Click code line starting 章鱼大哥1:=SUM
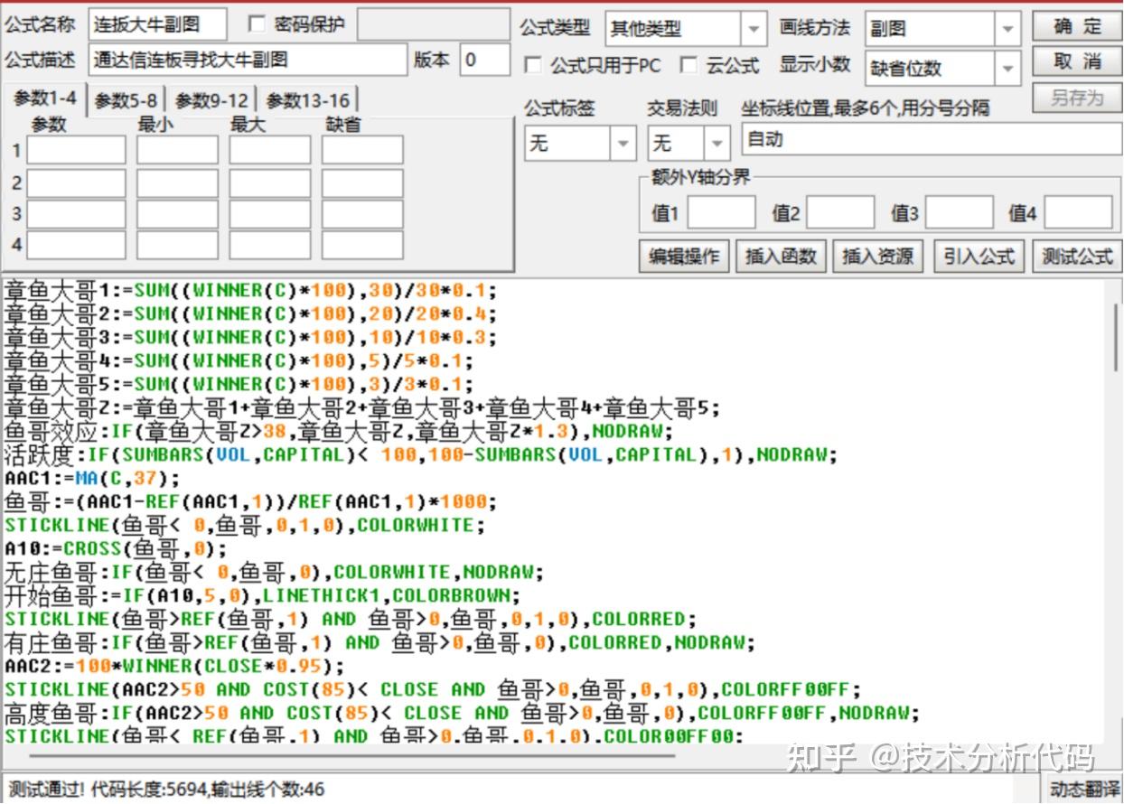The width and height of the screenshot is (1124, 804). click(251, 290)
